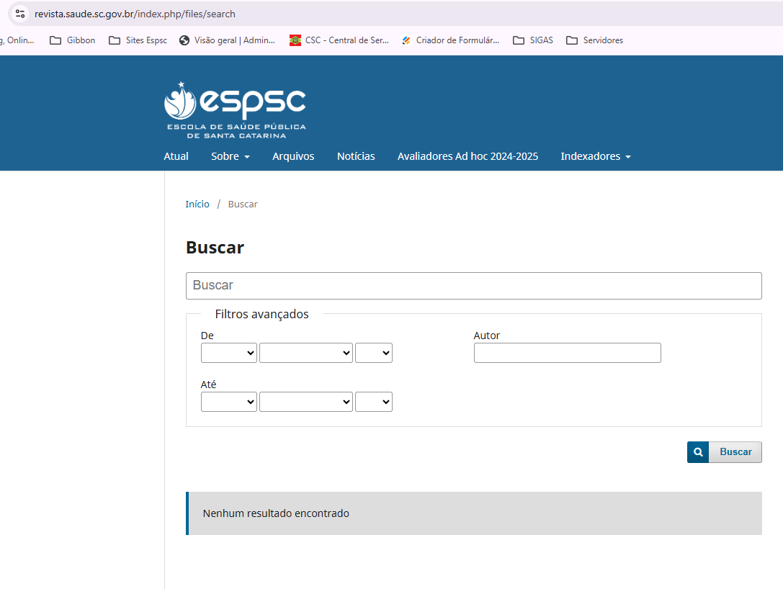Open the SIGAS bookmark folder
783x589 pixels.
[x=533, y=40]
